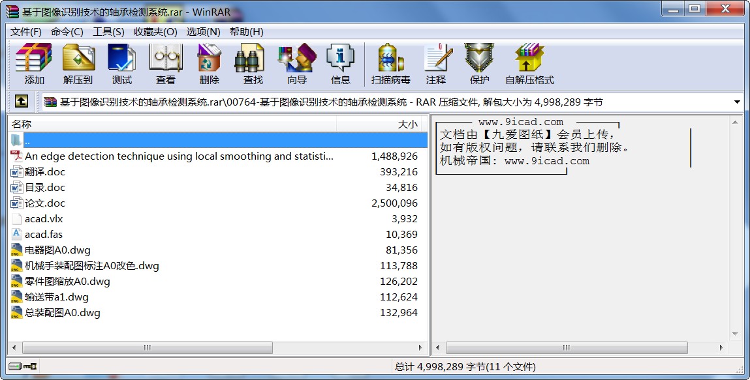Expand the address bar path dropdown

click(736, 102)
